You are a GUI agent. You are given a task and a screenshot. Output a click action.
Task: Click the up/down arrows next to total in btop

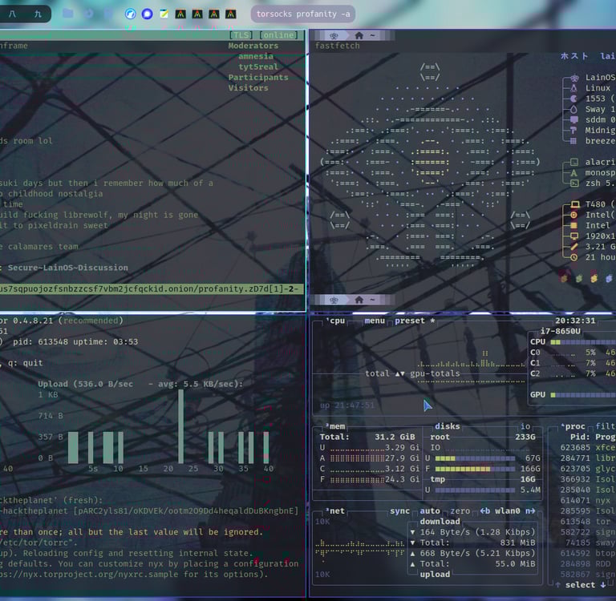click(x=400, y=373)
